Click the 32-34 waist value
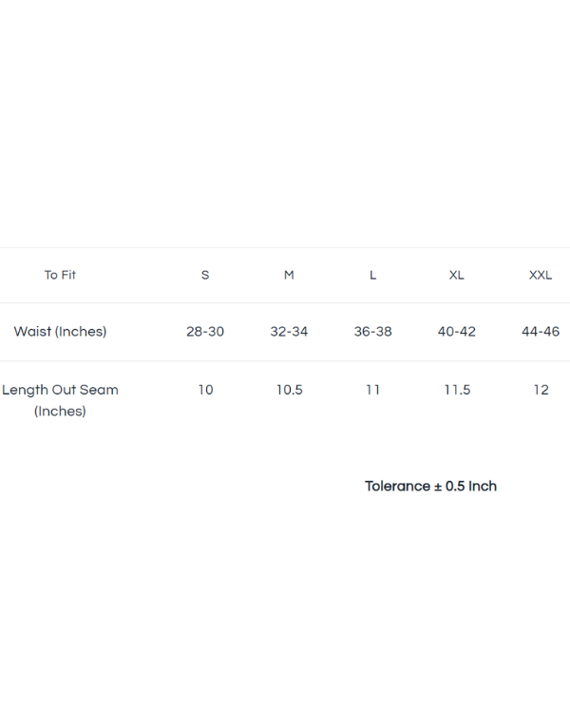 [289, 332]
